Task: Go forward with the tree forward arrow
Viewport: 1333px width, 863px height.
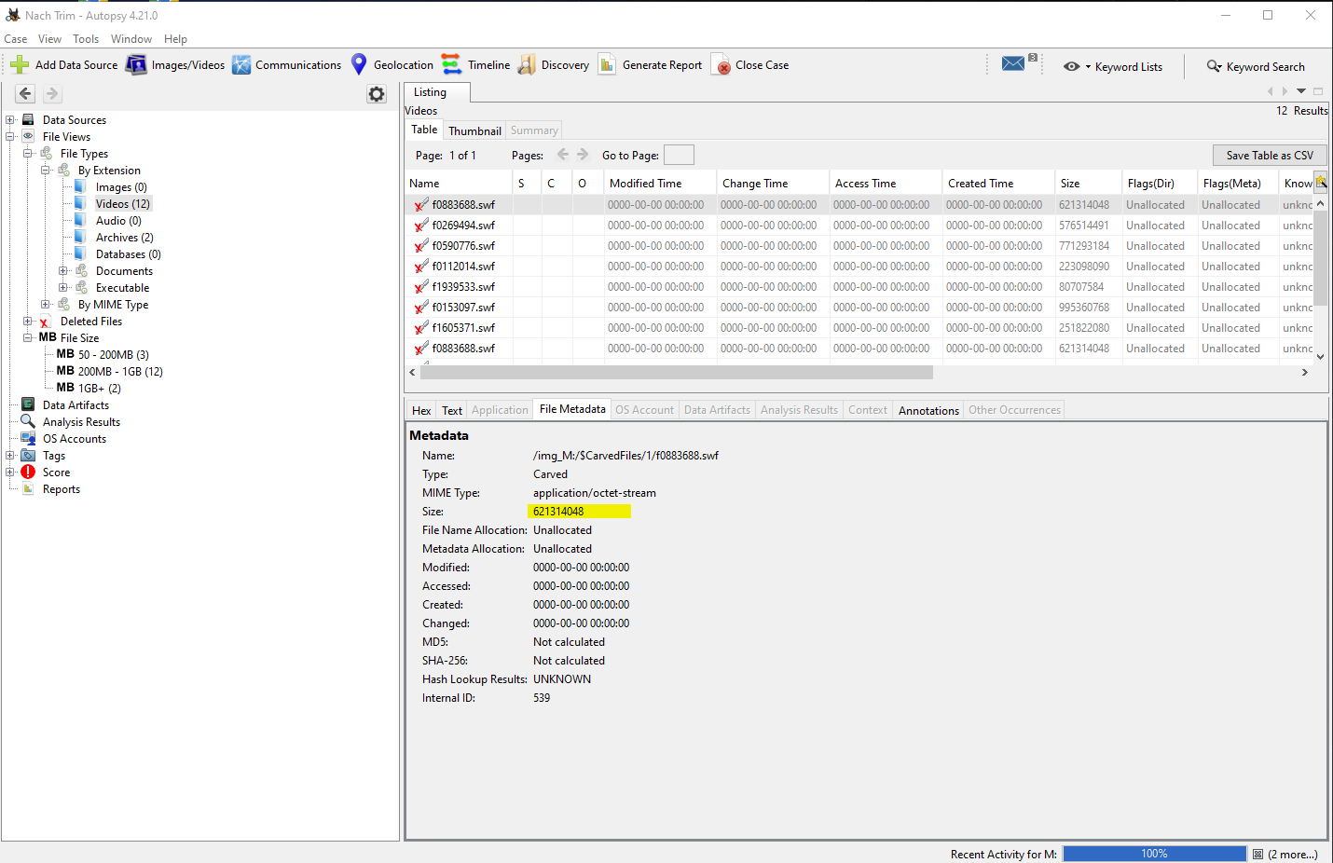Action: 52,93
